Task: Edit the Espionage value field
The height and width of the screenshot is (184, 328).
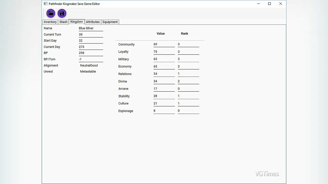Action: (164, 111)
